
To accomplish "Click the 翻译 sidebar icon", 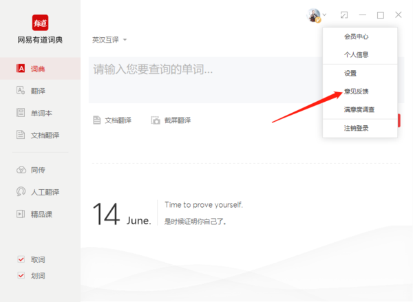I will [21, 90].
